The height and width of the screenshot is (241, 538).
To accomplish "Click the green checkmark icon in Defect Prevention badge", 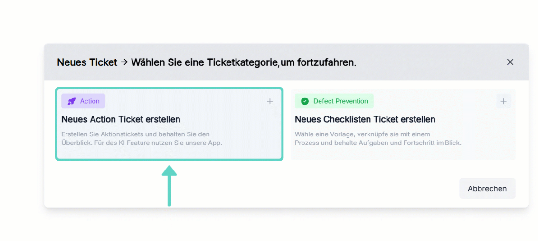I will (305, 101).
